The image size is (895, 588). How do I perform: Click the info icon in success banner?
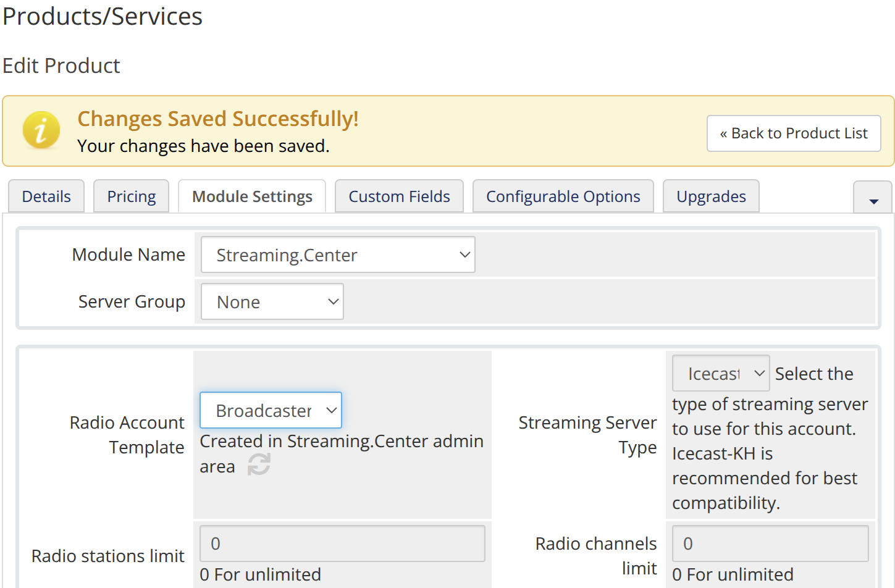(x=41, y=131)
